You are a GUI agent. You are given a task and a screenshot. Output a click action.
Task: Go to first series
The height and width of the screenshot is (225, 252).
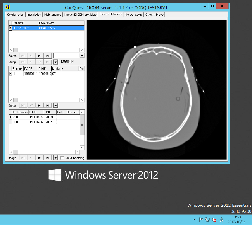[x=23, y=106]
